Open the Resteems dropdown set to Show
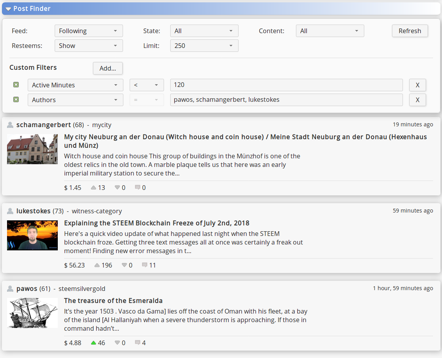The height and width of the screenshot is (358, 442). (x=89, y=46)
